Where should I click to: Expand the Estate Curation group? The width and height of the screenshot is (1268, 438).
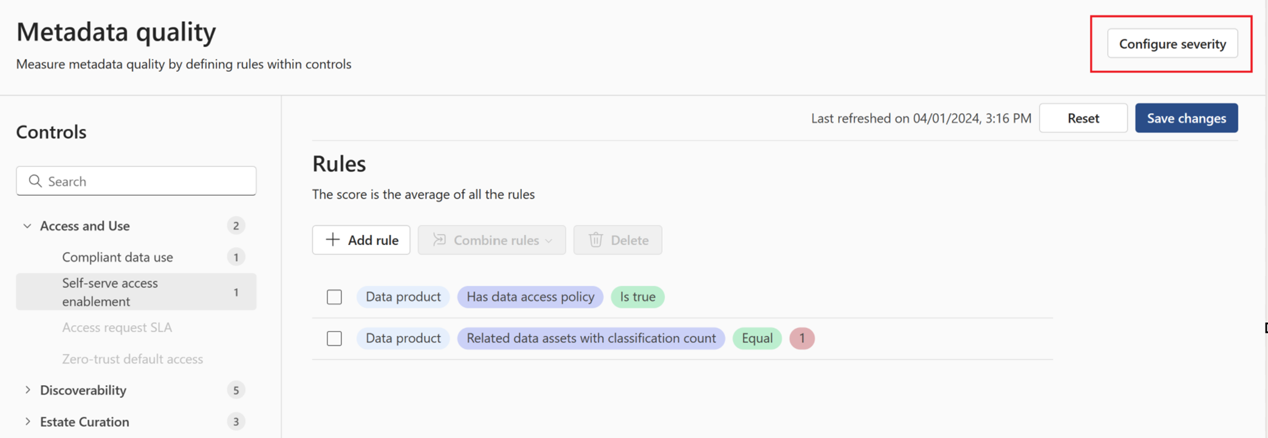(27, 422)
